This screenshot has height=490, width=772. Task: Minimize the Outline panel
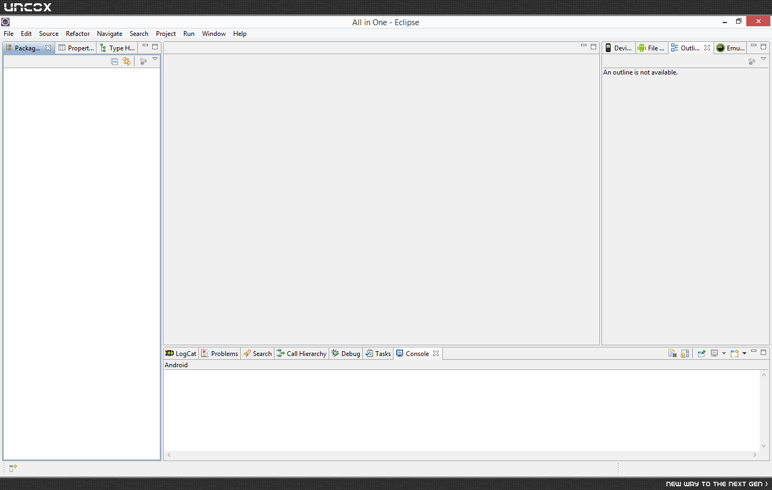pos(754,46)
